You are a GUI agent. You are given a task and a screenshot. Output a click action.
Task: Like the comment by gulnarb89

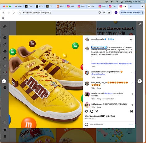coord(132,72)
